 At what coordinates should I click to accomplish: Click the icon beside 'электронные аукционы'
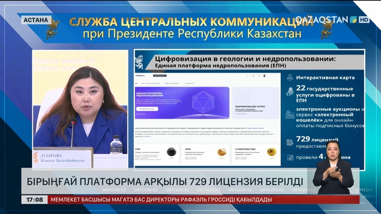[289, 114]
